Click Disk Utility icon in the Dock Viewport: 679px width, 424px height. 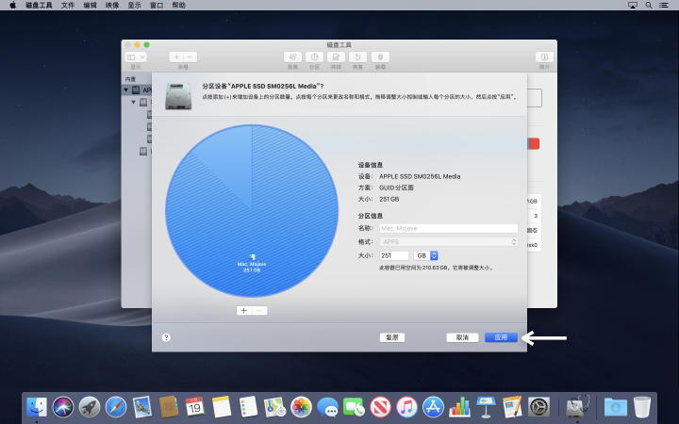[x=577, y=407]
